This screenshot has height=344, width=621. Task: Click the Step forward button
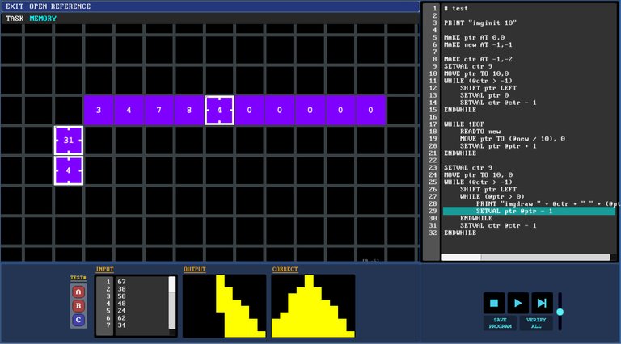(542, 303)
